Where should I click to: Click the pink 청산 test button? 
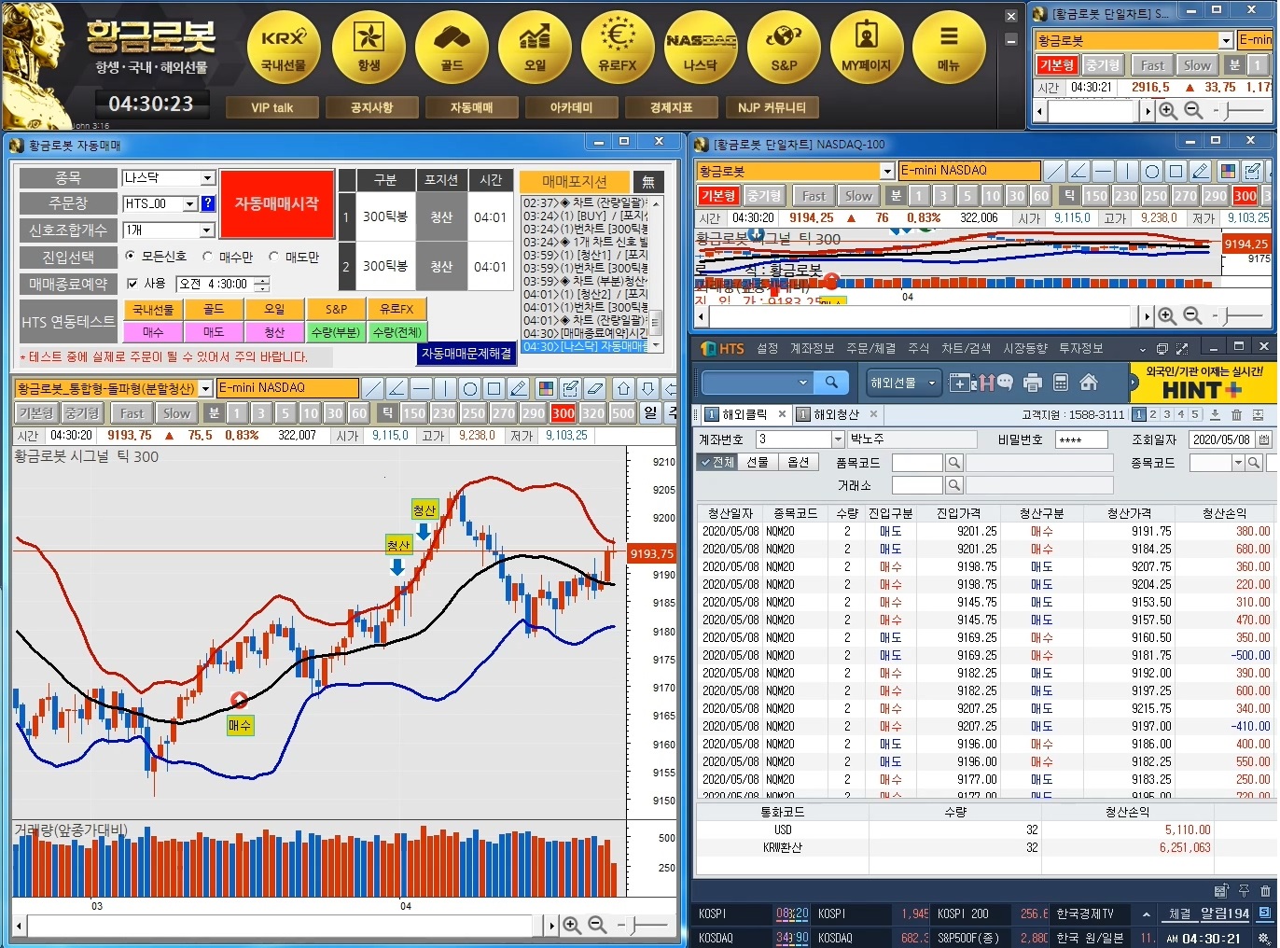pyautogui.click(x=274, y=331)
